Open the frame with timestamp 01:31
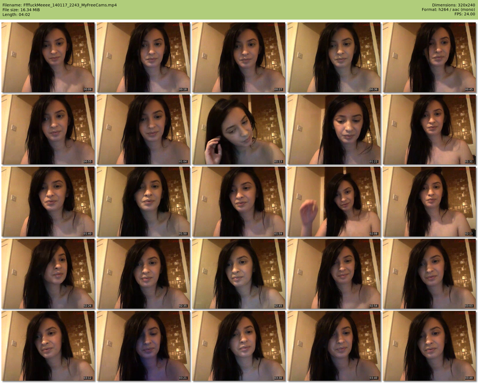Viewport: 478px width, 383px height. pos(429,129)
